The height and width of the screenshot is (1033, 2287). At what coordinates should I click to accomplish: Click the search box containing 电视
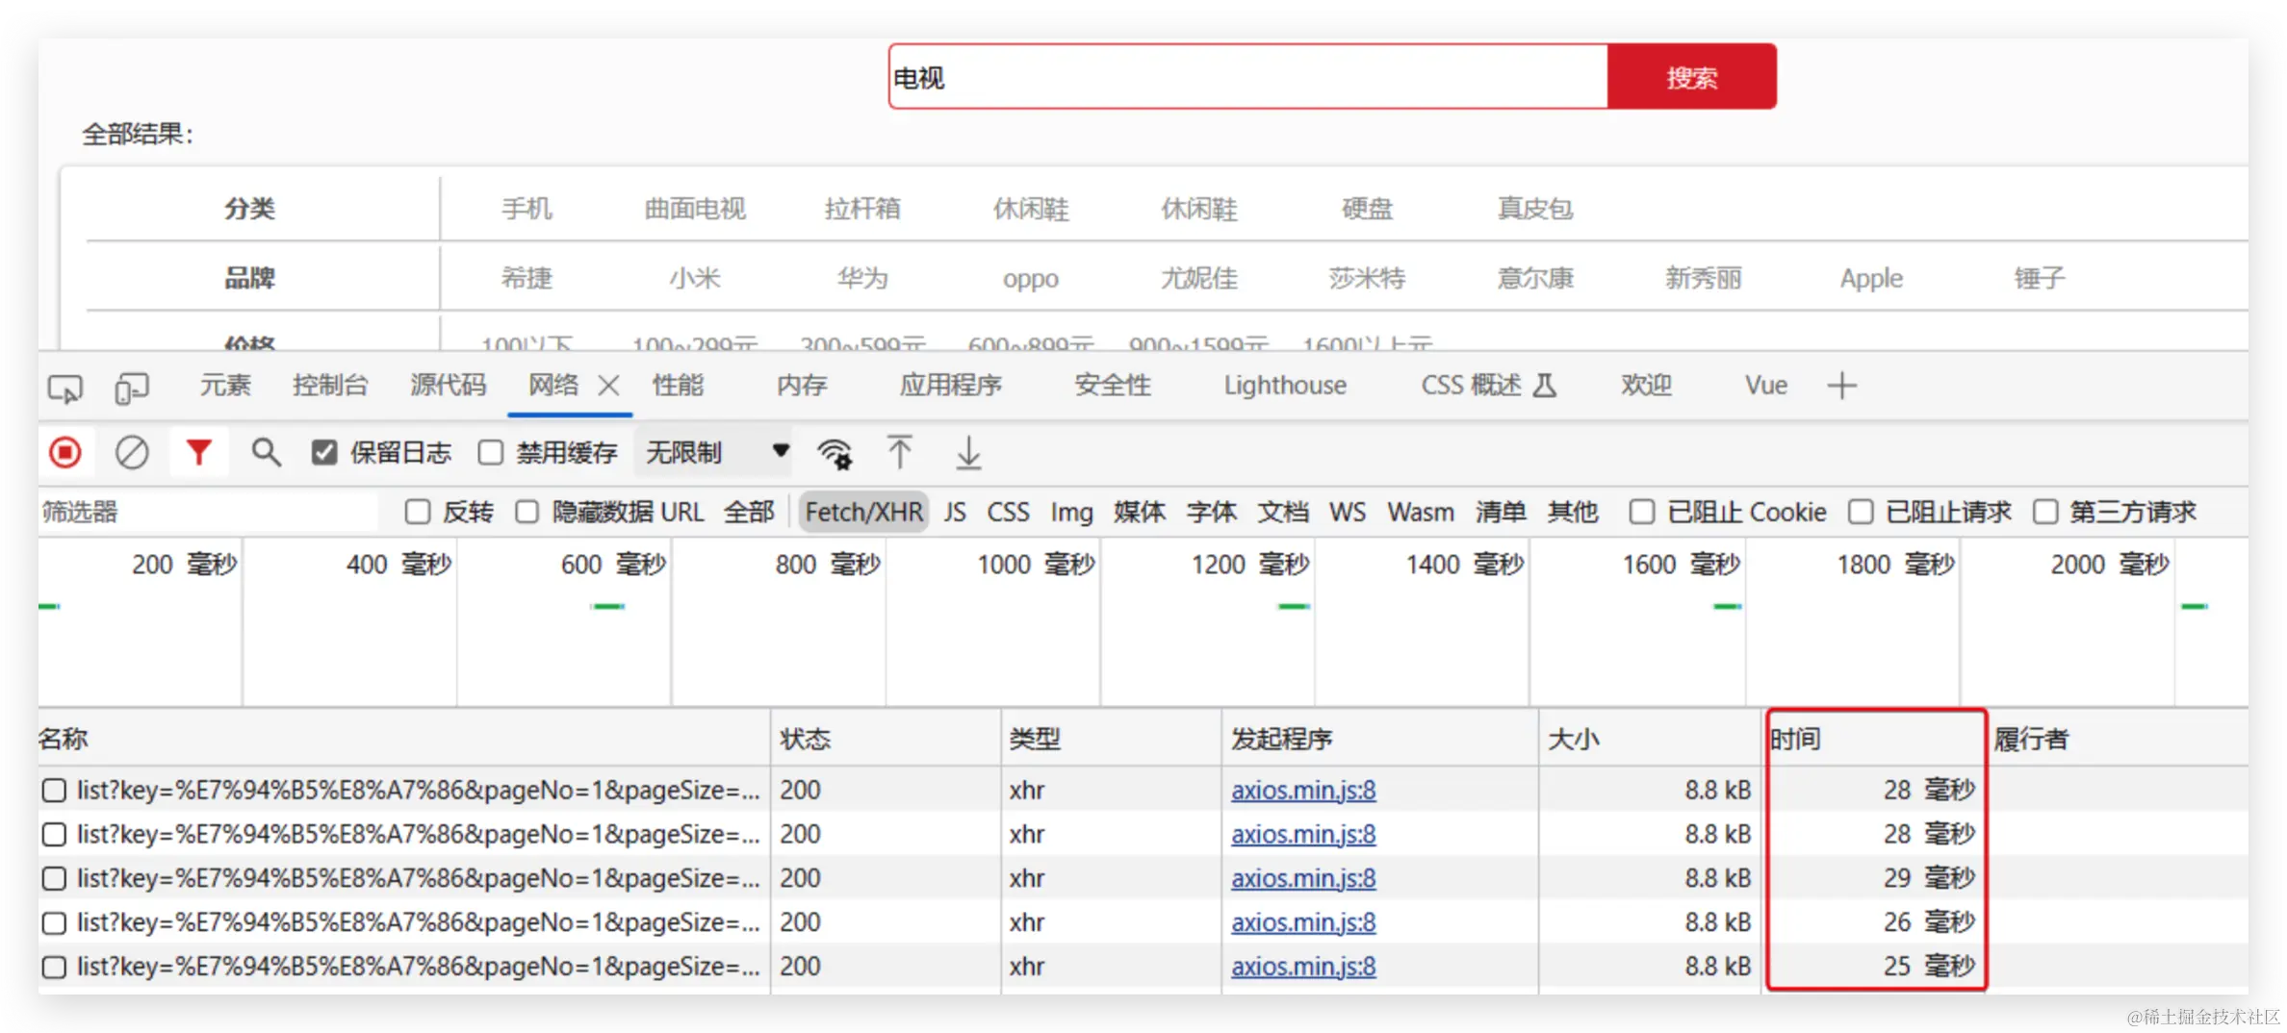pos(1248,77)
